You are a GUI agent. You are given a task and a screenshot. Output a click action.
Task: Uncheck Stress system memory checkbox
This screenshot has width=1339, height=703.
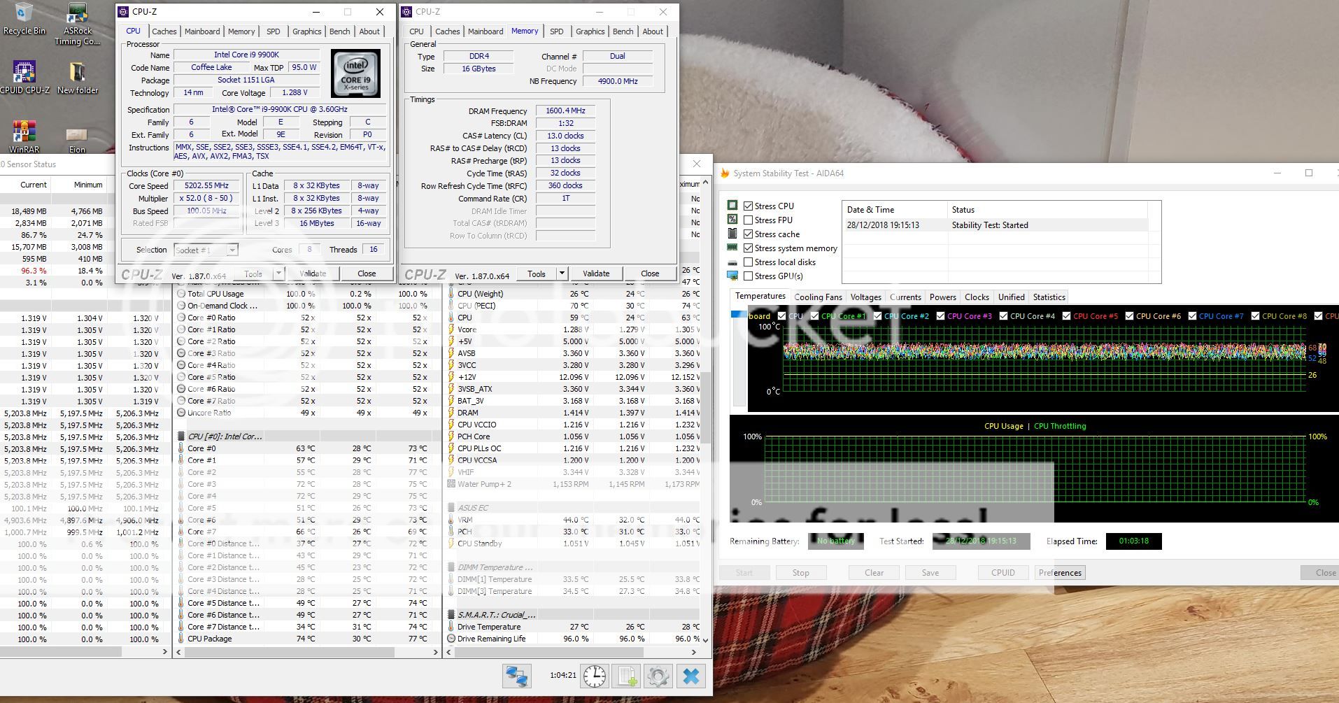coord(749,248)
